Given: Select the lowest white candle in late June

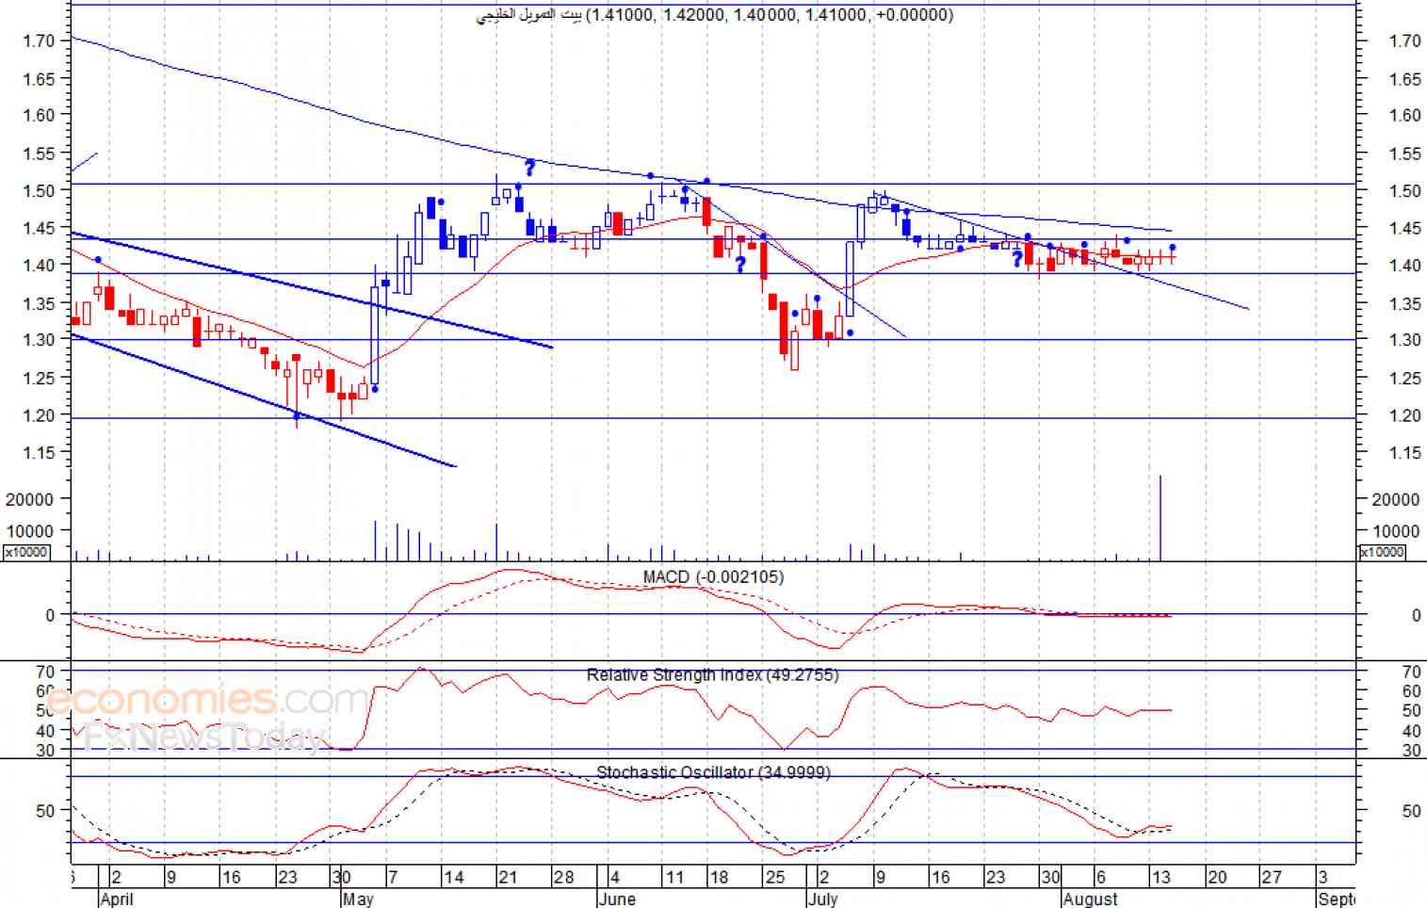Looking at the screenshot, I should coord(794,349).
